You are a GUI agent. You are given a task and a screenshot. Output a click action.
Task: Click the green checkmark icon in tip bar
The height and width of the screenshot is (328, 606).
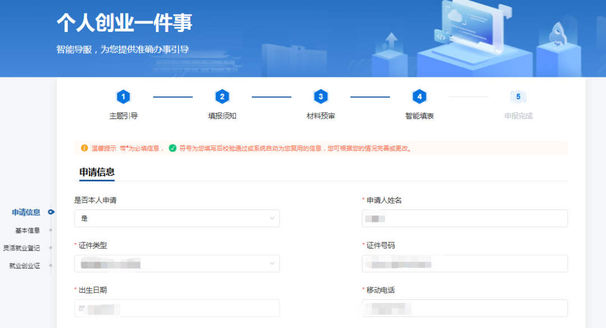coord(173,148)
